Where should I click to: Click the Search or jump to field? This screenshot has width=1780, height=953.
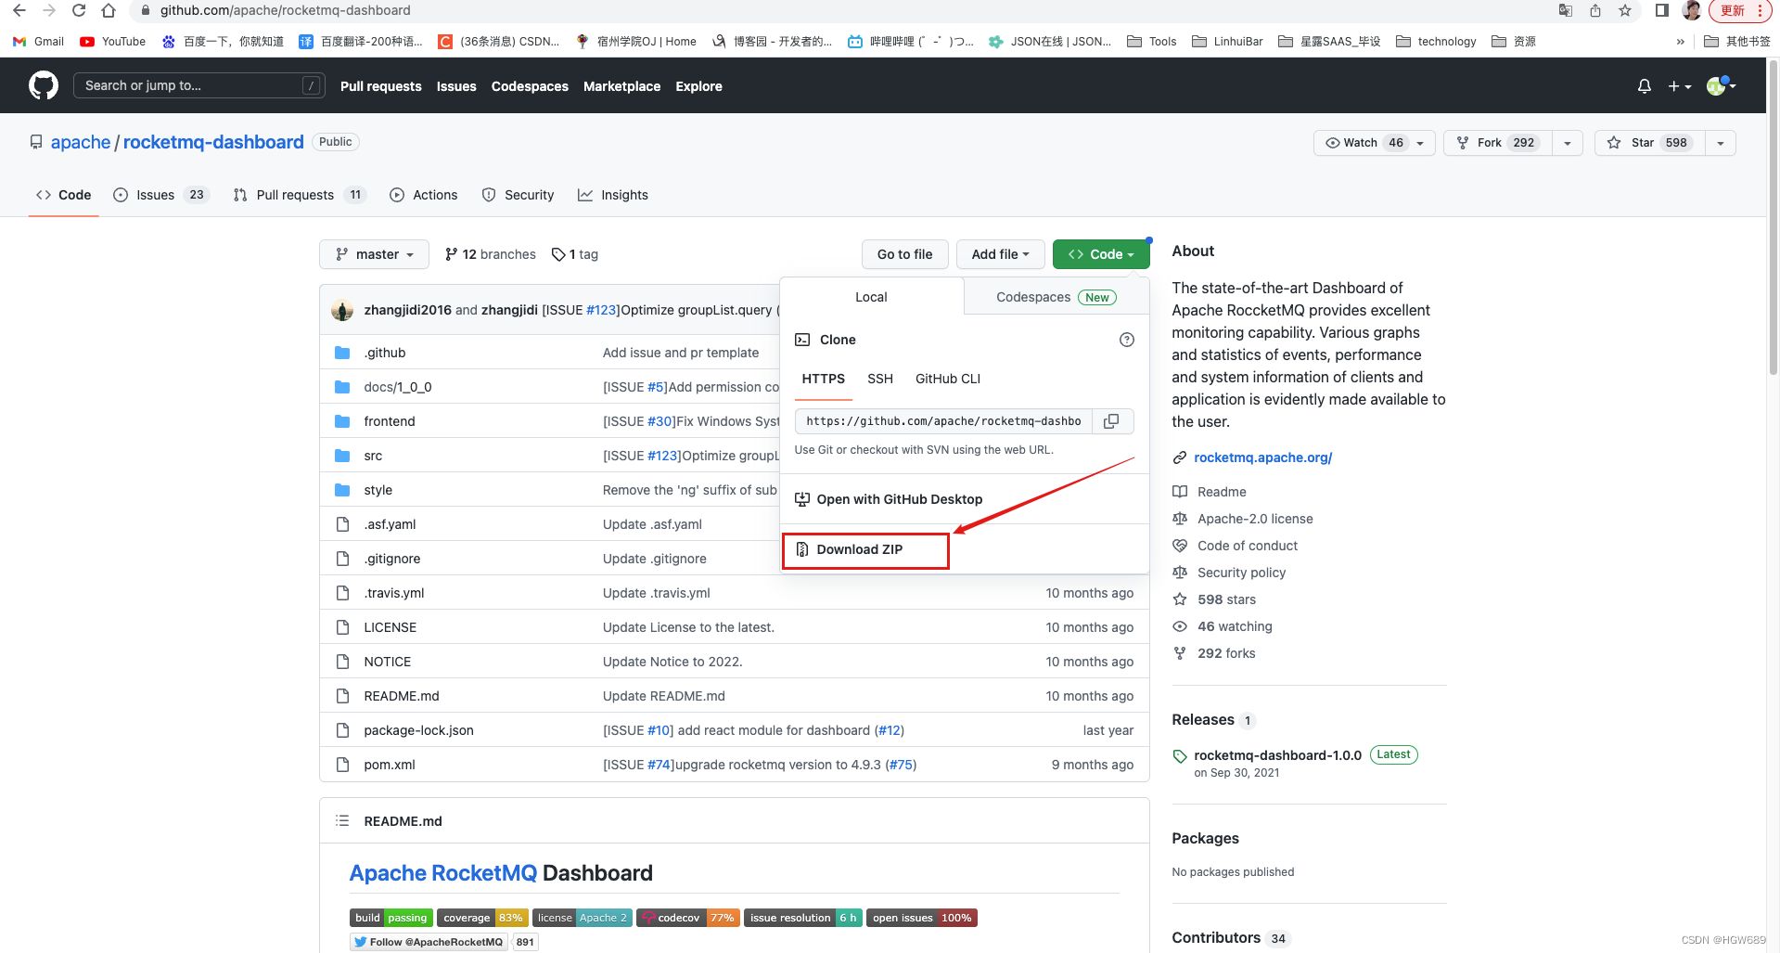pos(199,85)
